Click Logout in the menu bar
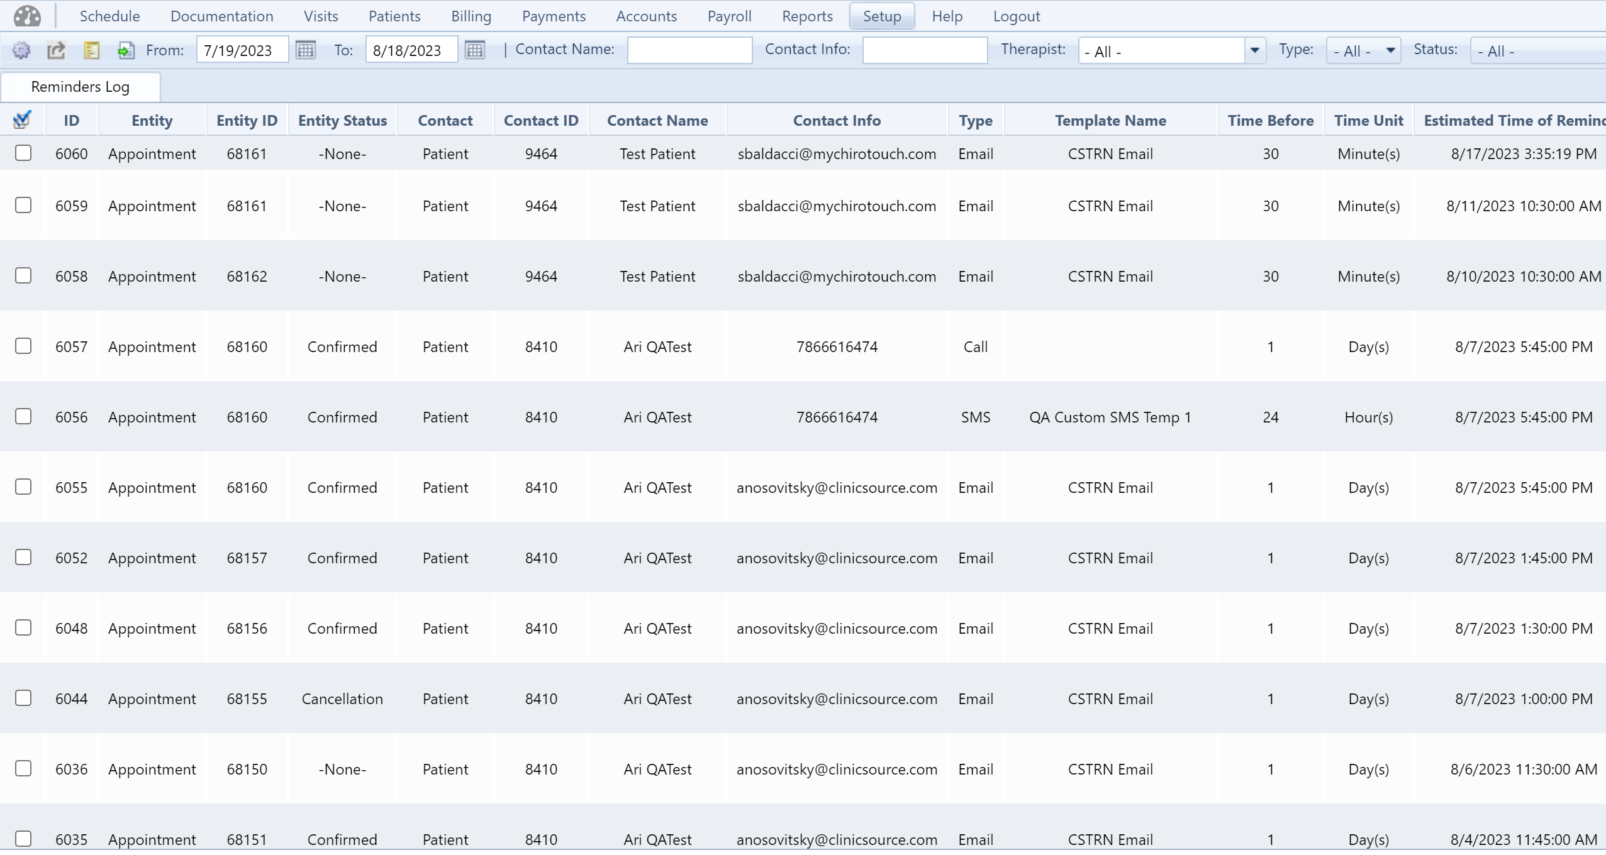The image size is (1606, 855). 1017,16
